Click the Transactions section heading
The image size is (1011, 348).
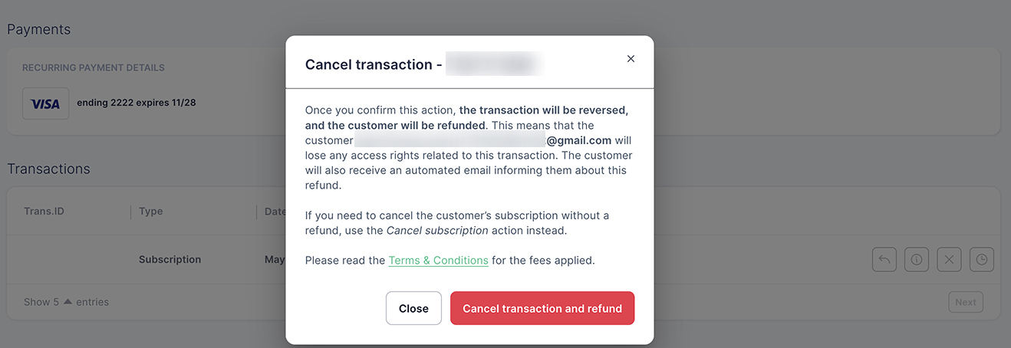48,169
